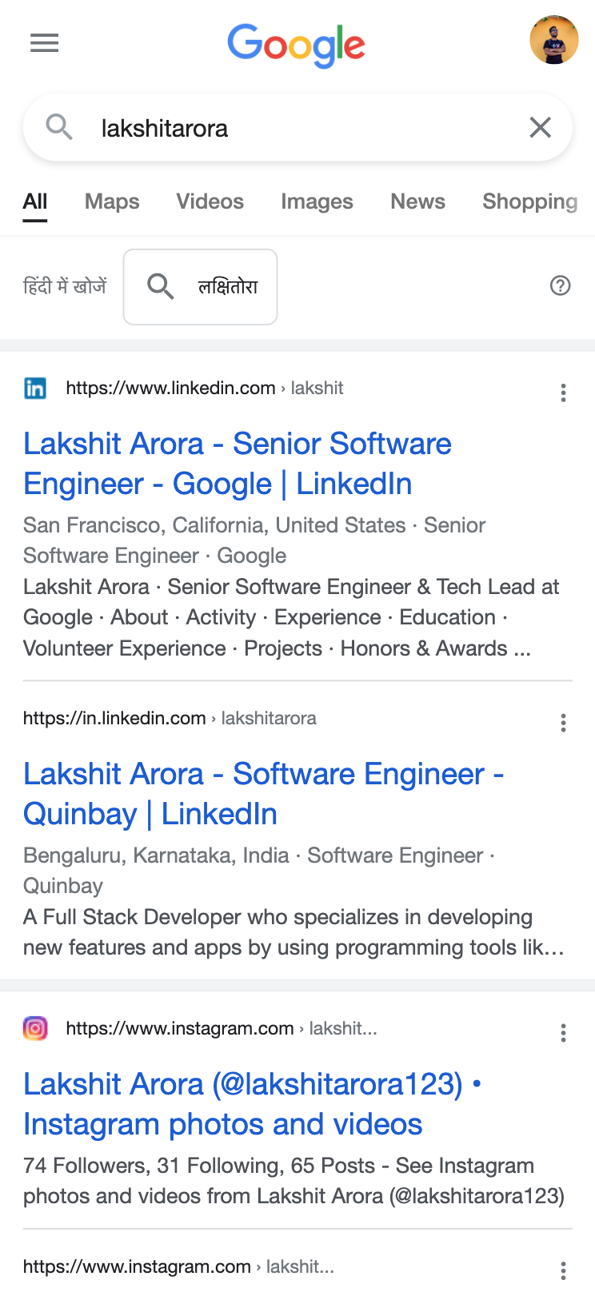Click the search magnifier icon

[x=58, y=127]
